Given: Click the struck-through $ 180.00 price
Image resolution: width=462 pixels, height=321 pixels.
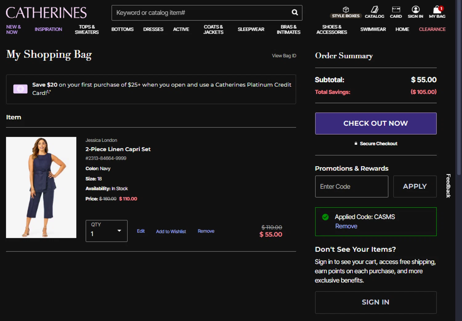Looking at the screenshot, I should click(x=108, y=199).
